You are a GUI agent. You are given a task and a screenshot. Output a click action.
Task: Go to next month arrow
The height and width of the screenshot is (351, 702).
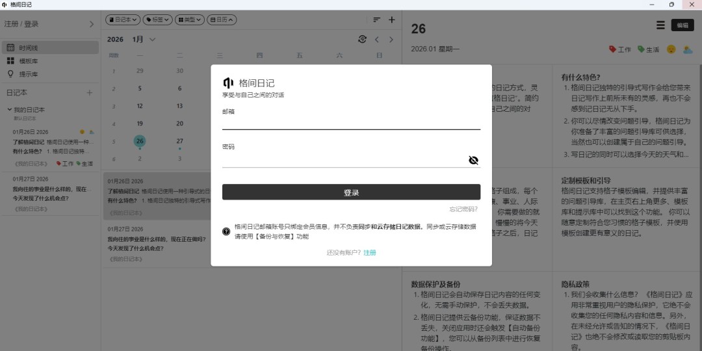(391, 40)
